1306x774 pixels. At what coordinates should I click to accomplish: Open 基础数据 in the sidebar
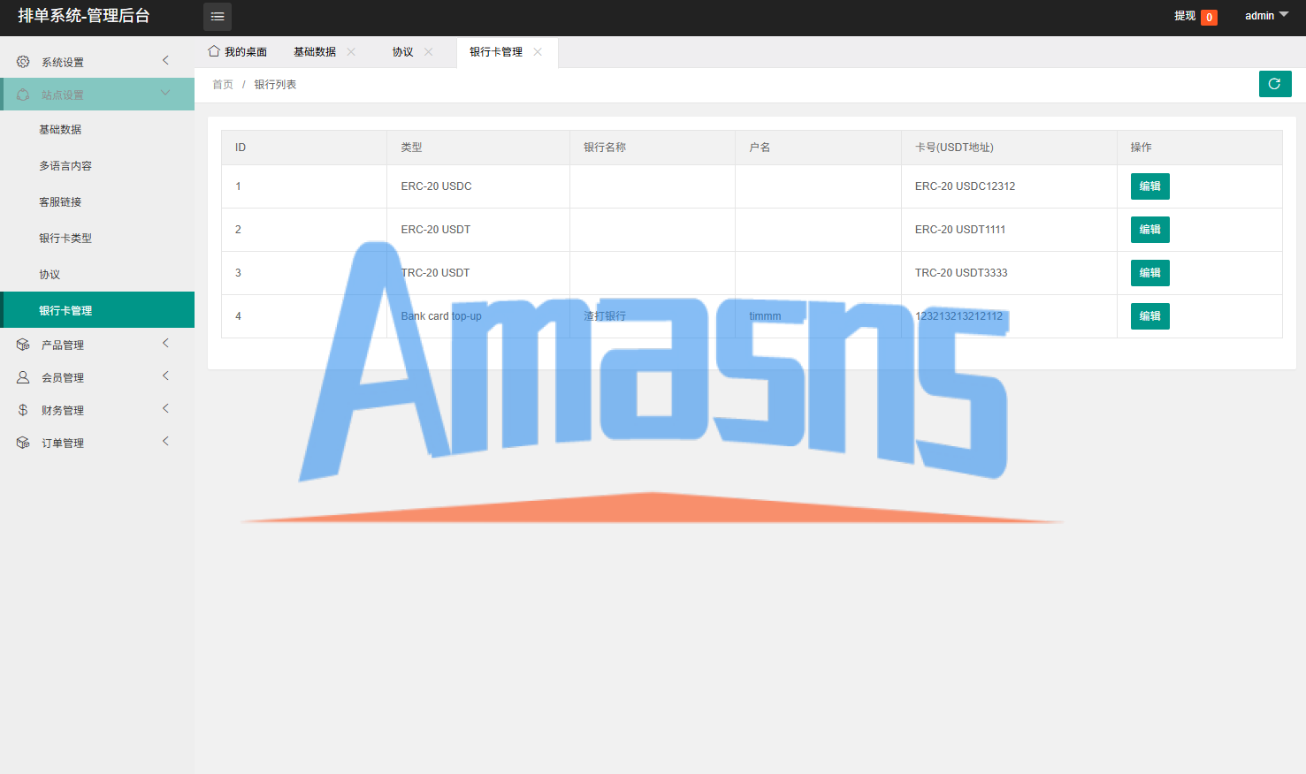(x=97, y=129)
